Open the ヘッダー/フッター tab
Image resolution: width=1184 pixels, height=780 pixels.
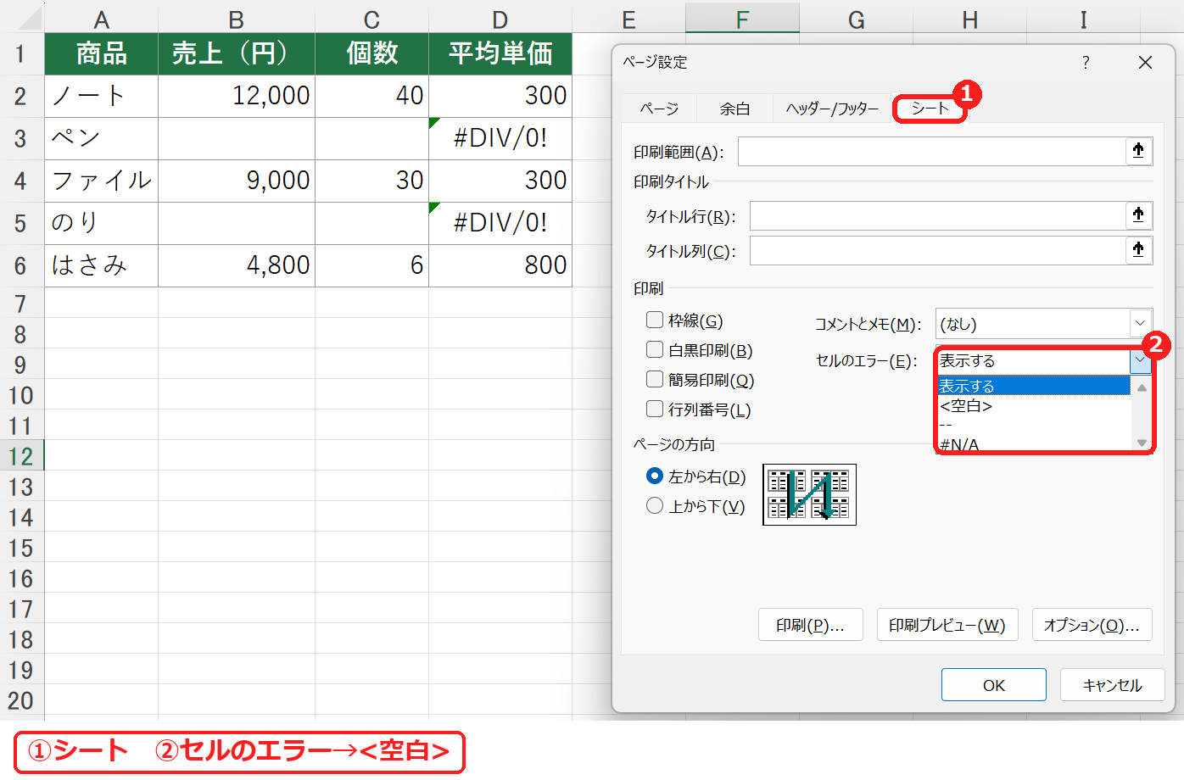pos(832,109)
